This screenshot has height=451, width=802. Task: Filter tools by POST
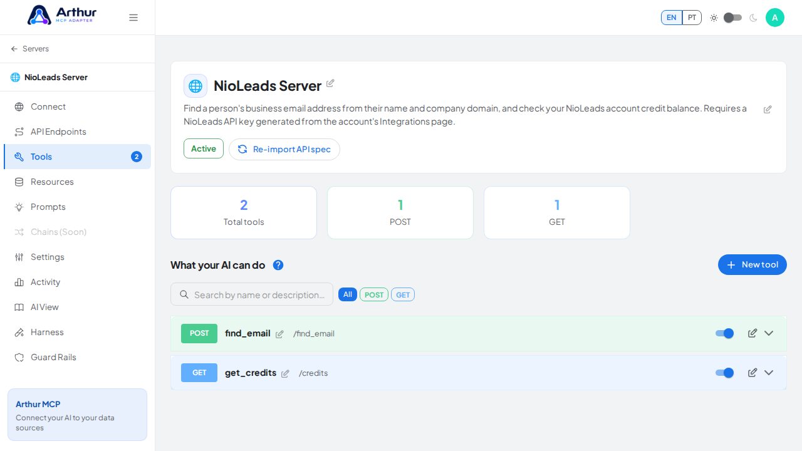pyautogui.click(x=374, y=294)
